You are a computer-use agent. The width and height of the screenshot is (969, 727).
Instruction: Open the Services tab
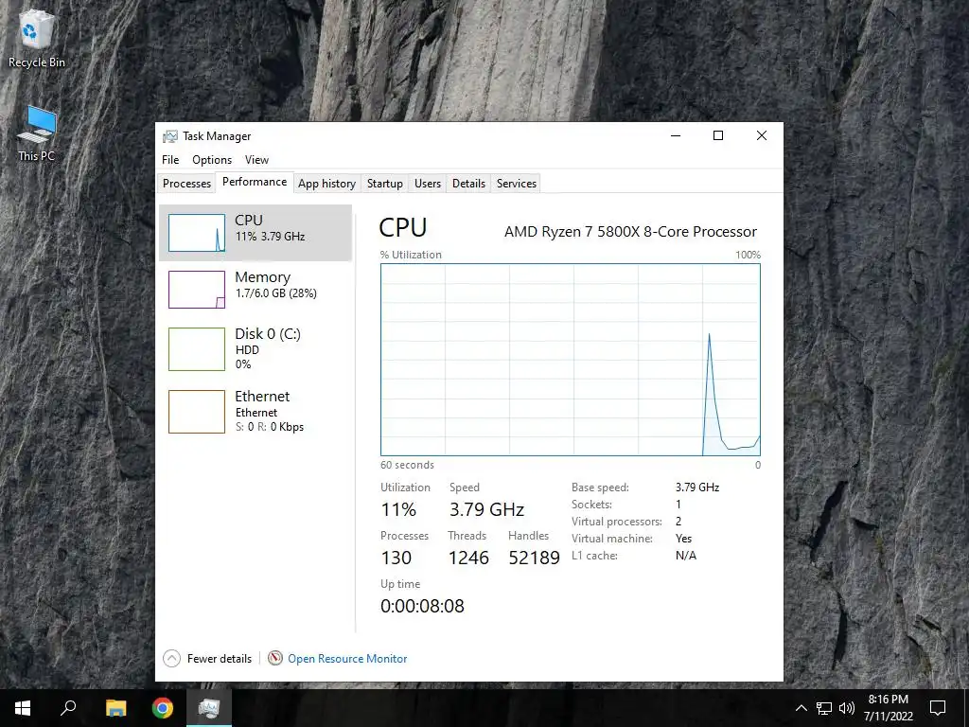pos(516,184)
